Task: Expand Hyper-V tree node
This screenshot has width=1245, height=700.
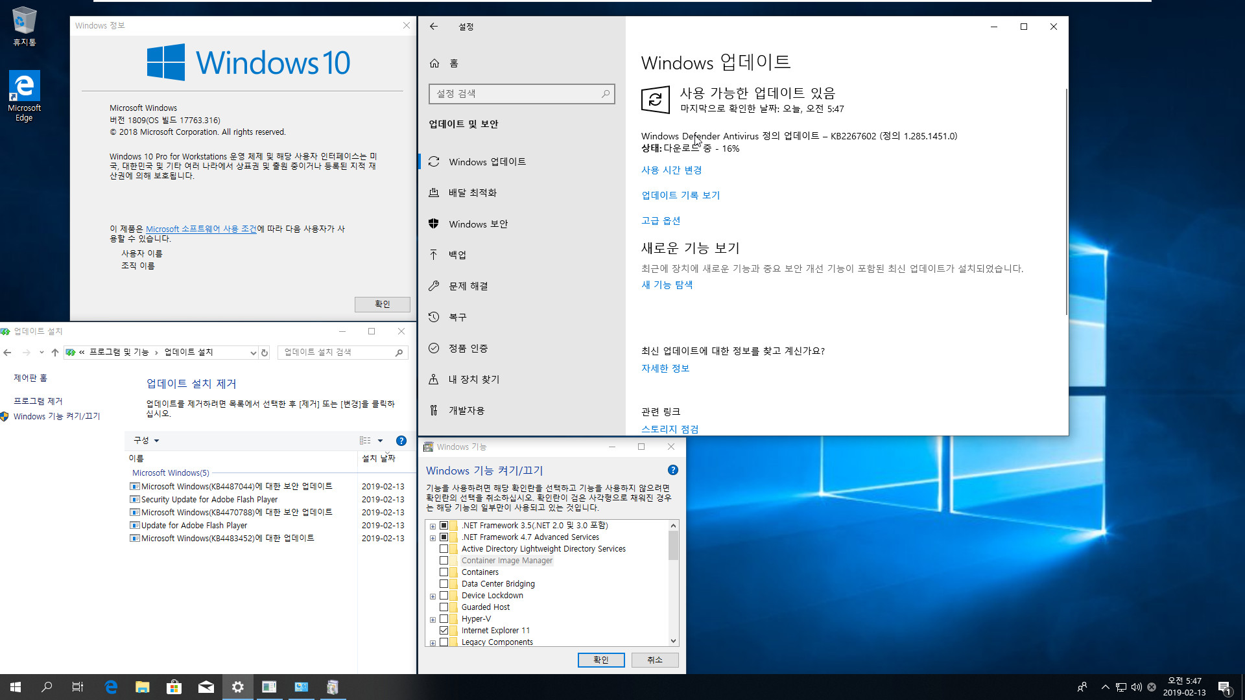Action: 433,620
